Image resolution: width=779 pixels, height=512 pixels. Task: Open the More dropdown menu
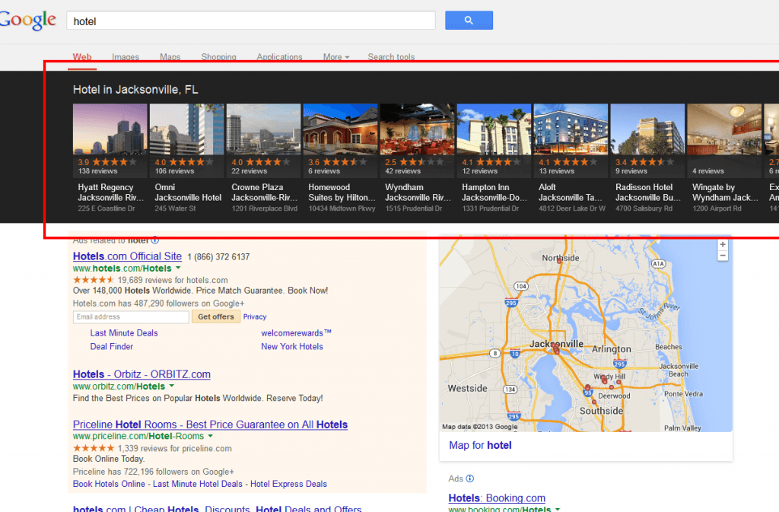point(335,57)
